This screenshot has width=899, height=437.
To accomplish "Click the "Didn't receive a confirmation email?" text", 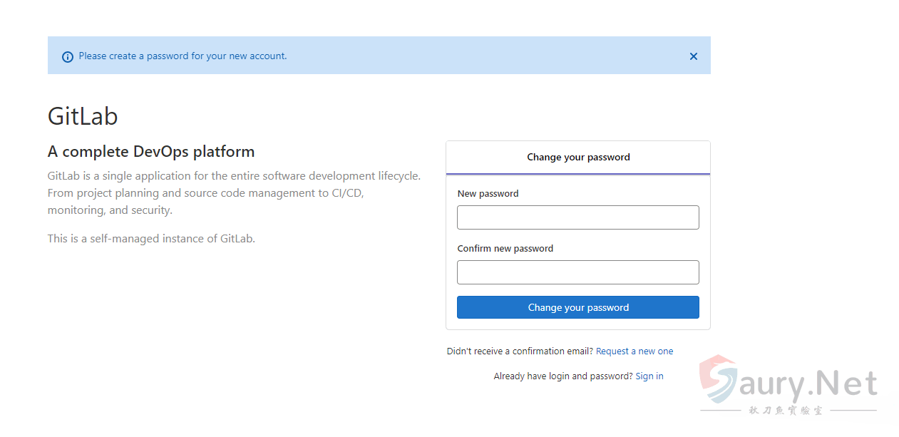I will (x=520, y=351).
